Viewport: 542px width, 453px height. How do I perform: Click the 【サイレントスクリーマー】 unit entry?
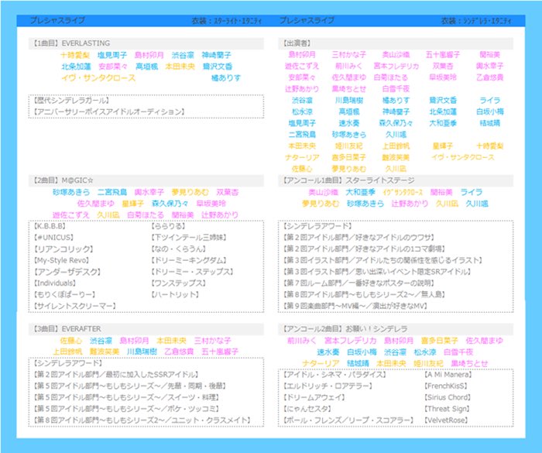click(x=74, y=306)
